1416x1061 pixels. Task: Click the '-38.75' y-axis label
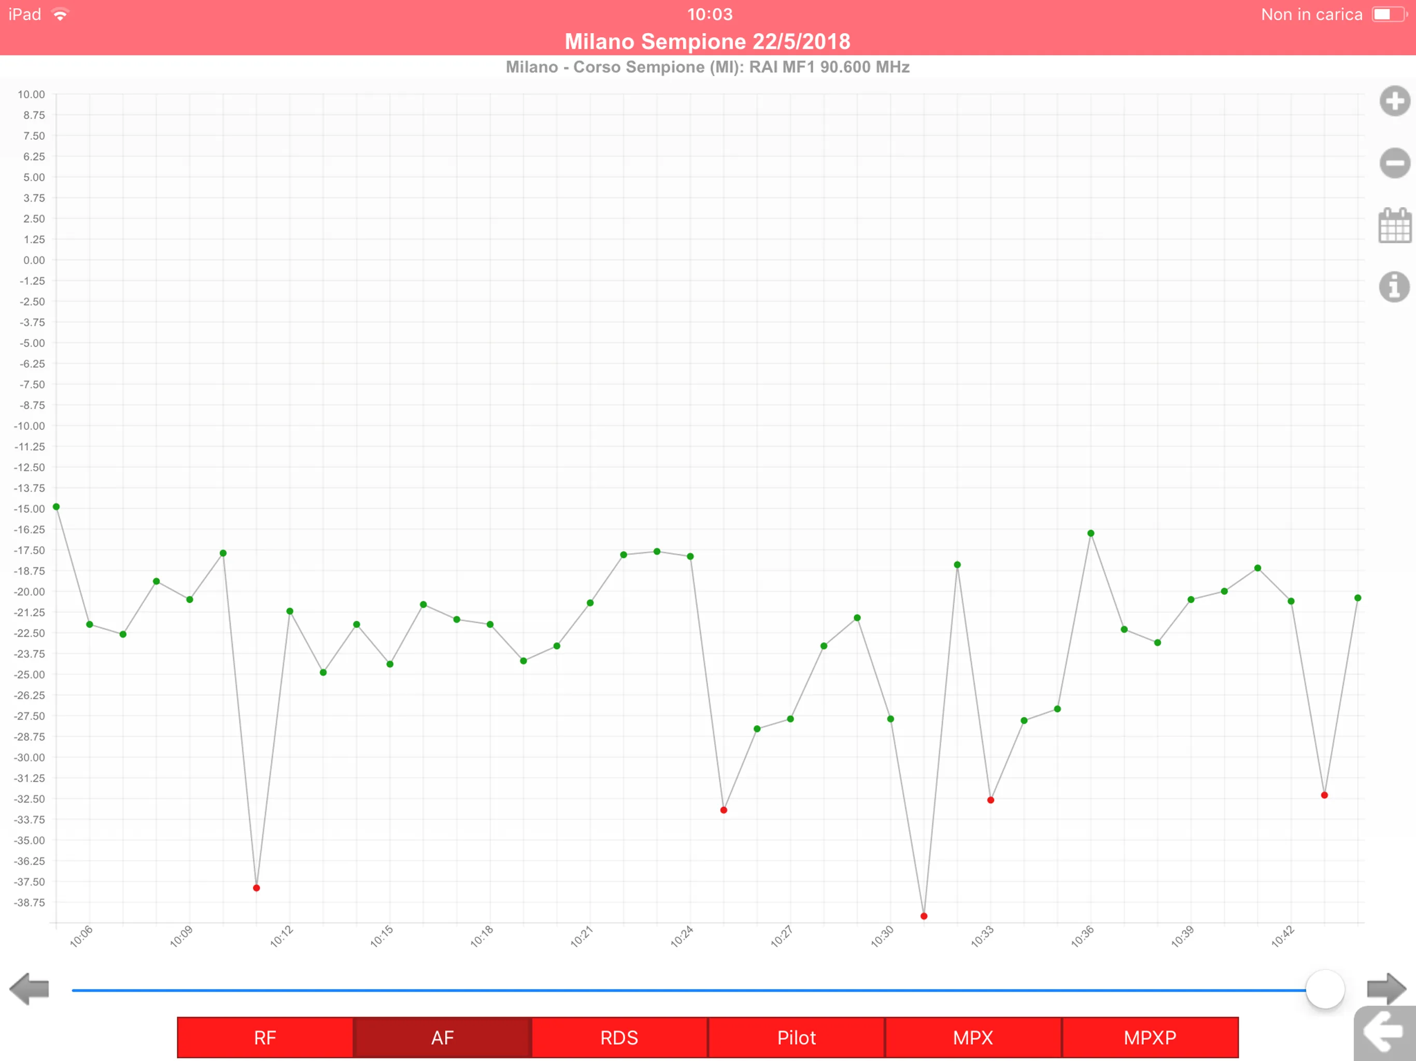coord(29,902)
